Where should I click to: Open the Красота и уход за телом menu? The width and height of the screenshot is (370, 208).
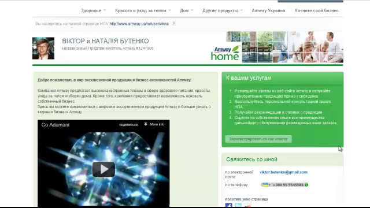[140, 10]
